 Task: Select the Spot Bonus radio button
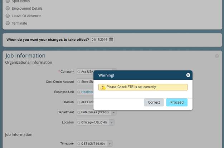(8, 1)
